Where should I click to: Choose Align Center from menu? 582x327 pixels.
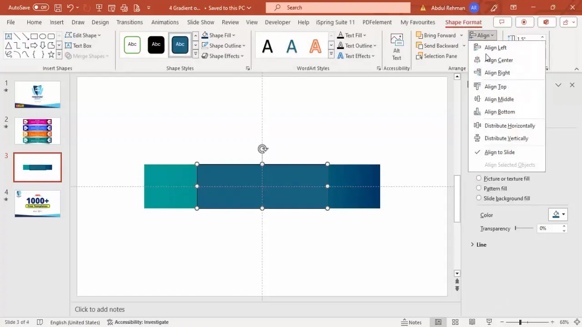(x=507, y=60)
